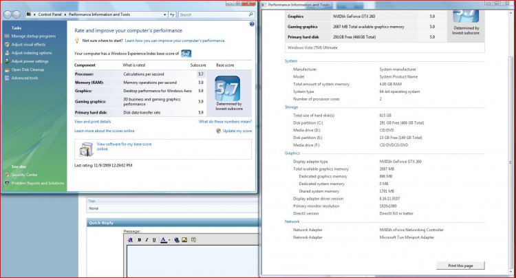Click the Advanced tools icon
This screenshot has height=278, width=516.
pyautogui.click(x=7, y=78)
